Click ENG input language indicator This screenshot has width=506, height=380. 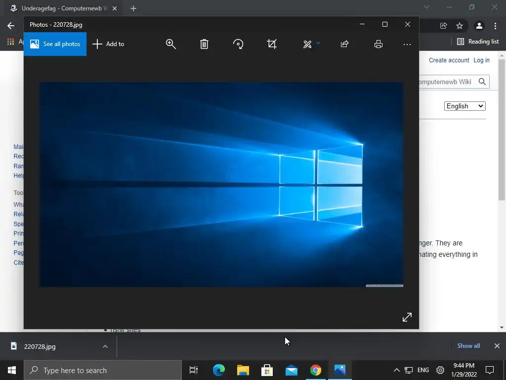(423, 370)
